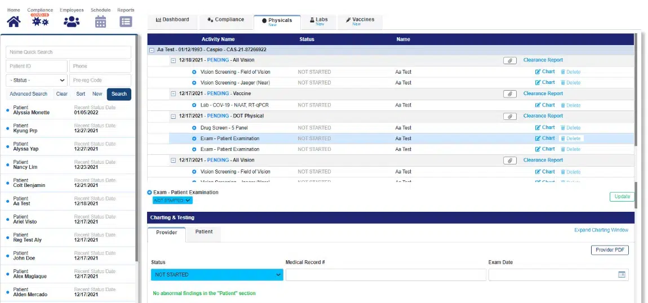This screenshot has height=303, width=648.
Task: Switch to the Patient charting tab
Action: point(203,232)
